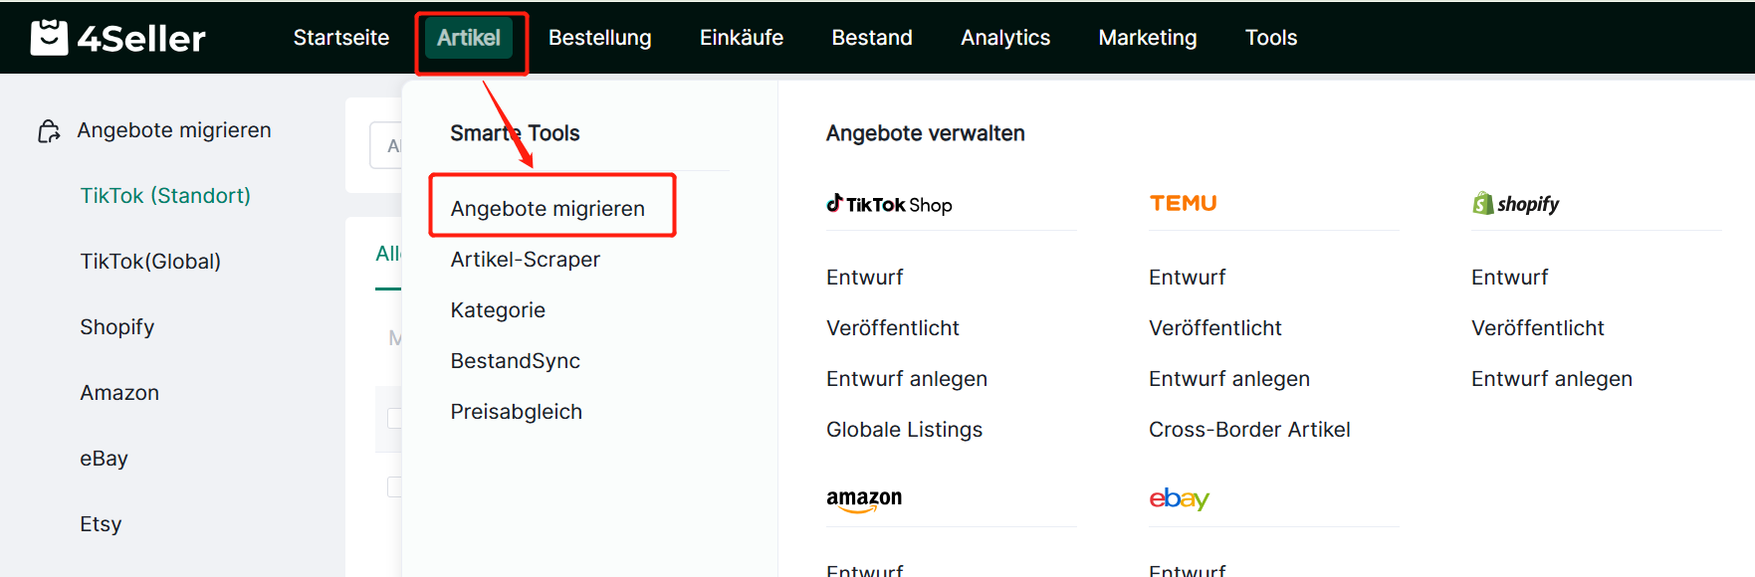The width and height of the screenshot is (1755, 577).
Task: Choose BestandSync in the Smart Tools list
Action: point(515,361)
